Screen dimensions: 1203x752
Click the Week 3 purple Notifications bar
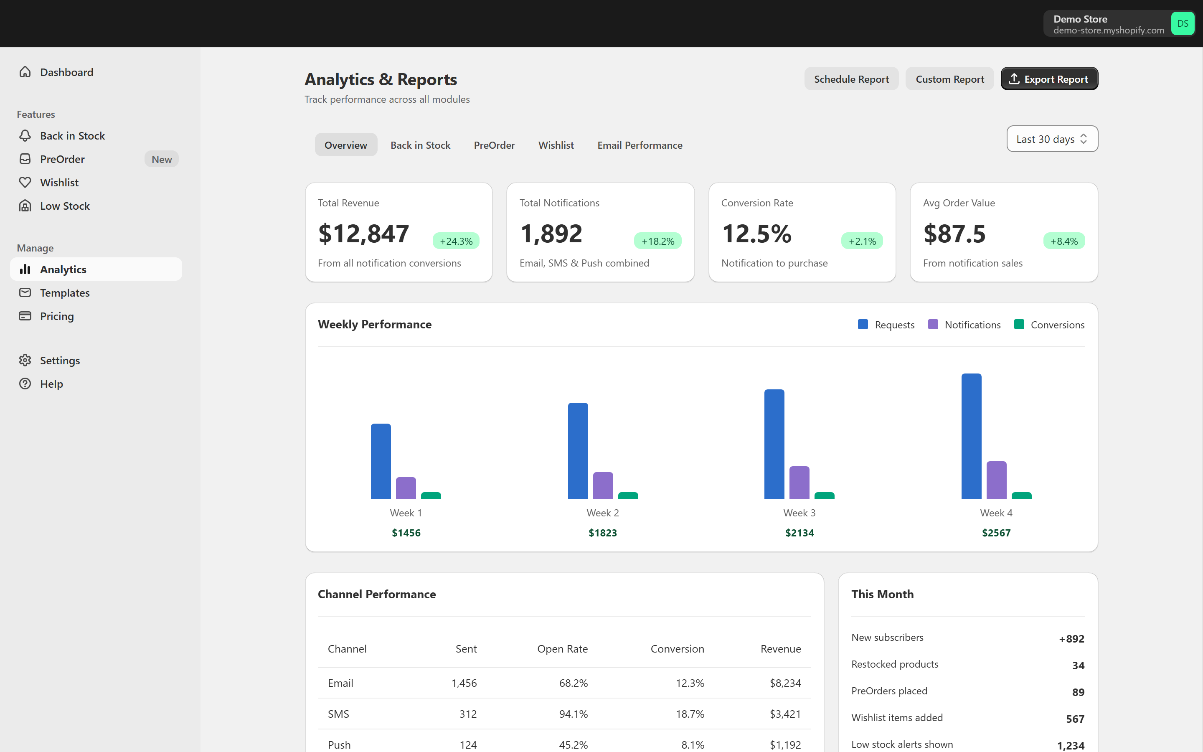799,483
